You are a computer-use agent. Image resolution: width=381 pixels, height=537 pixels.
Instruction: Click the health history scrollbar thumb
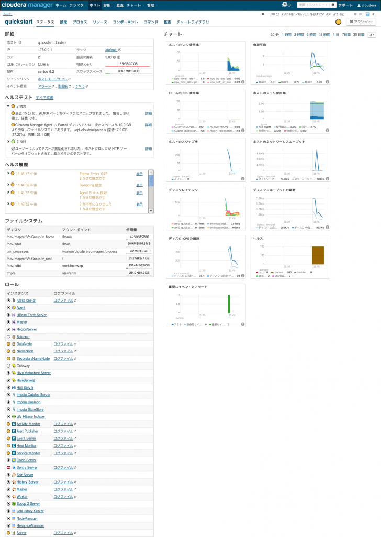click(151, 180)
